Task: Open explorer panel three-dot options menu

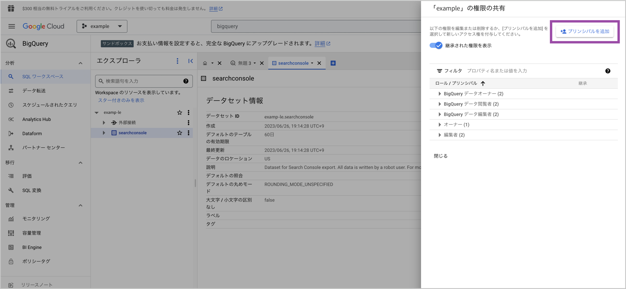Action: tap(177, 61)
